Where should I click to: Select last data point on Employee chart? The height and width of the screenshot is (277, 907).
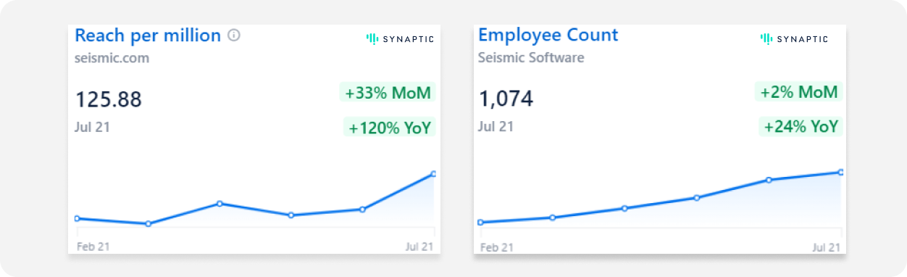click(840, 173)
